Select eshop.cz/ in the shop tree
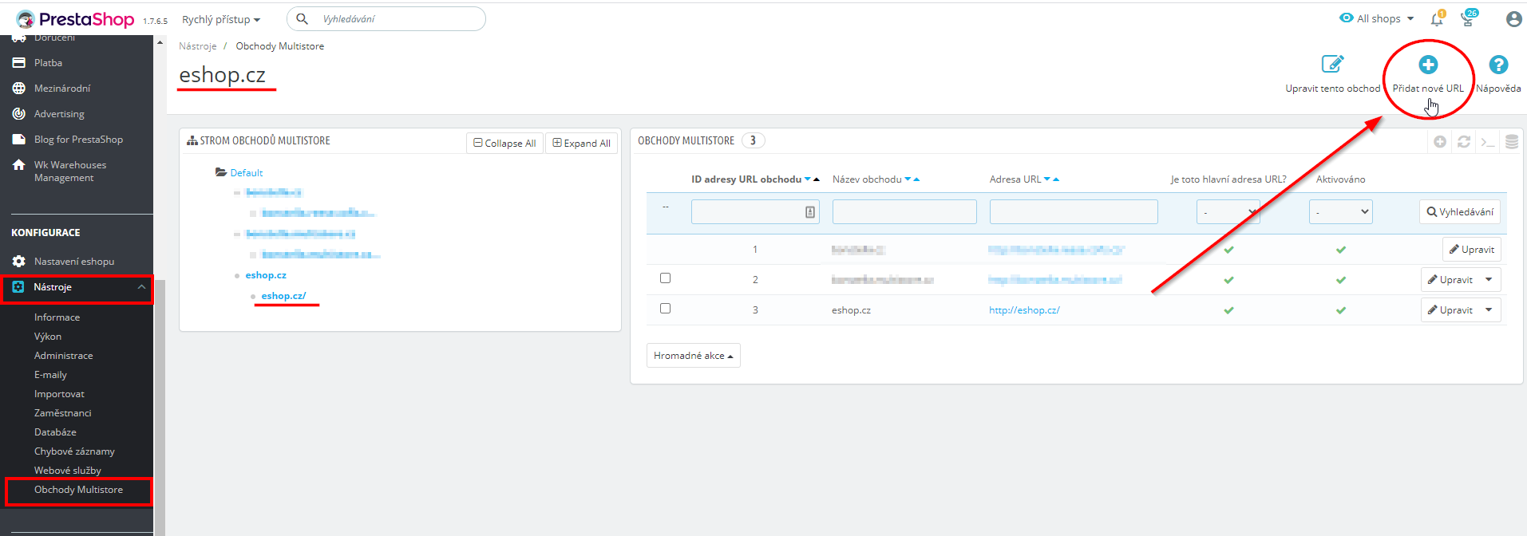Screen dimensions: 1527x536 point(283,296)
